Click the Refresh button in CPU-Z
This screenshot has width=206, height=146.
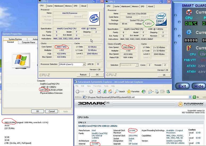[x=83, y=75]
